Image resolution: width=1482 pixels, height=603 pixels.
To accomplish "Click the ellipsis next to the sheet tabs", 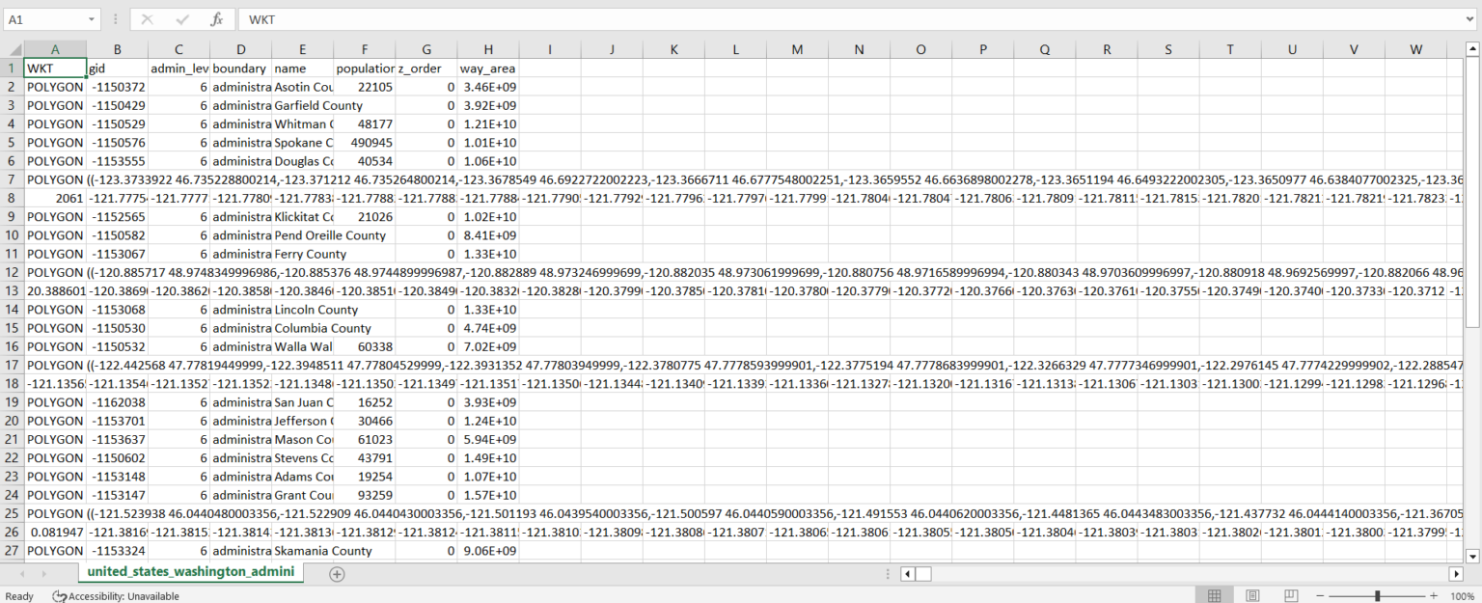I will [x=887, y=573].
